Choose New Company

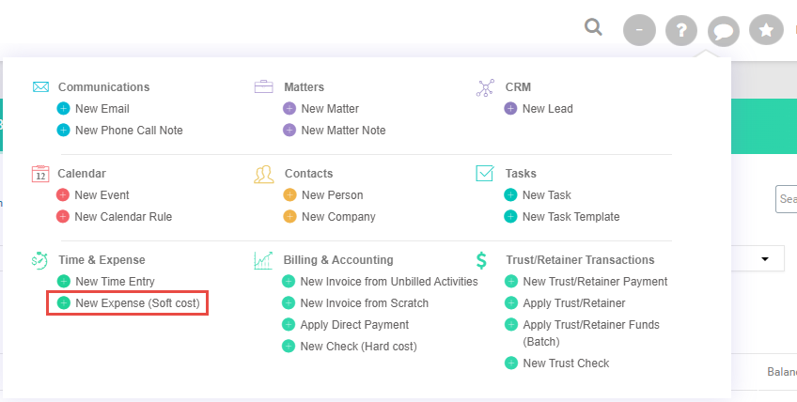point(338,217)
